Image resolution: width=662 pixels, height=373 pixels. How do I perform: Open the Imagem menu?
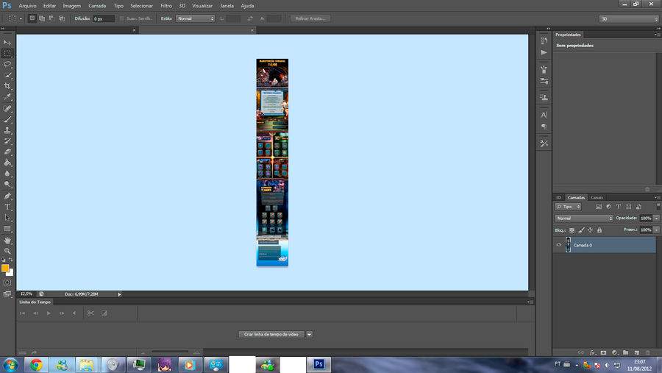72,6
